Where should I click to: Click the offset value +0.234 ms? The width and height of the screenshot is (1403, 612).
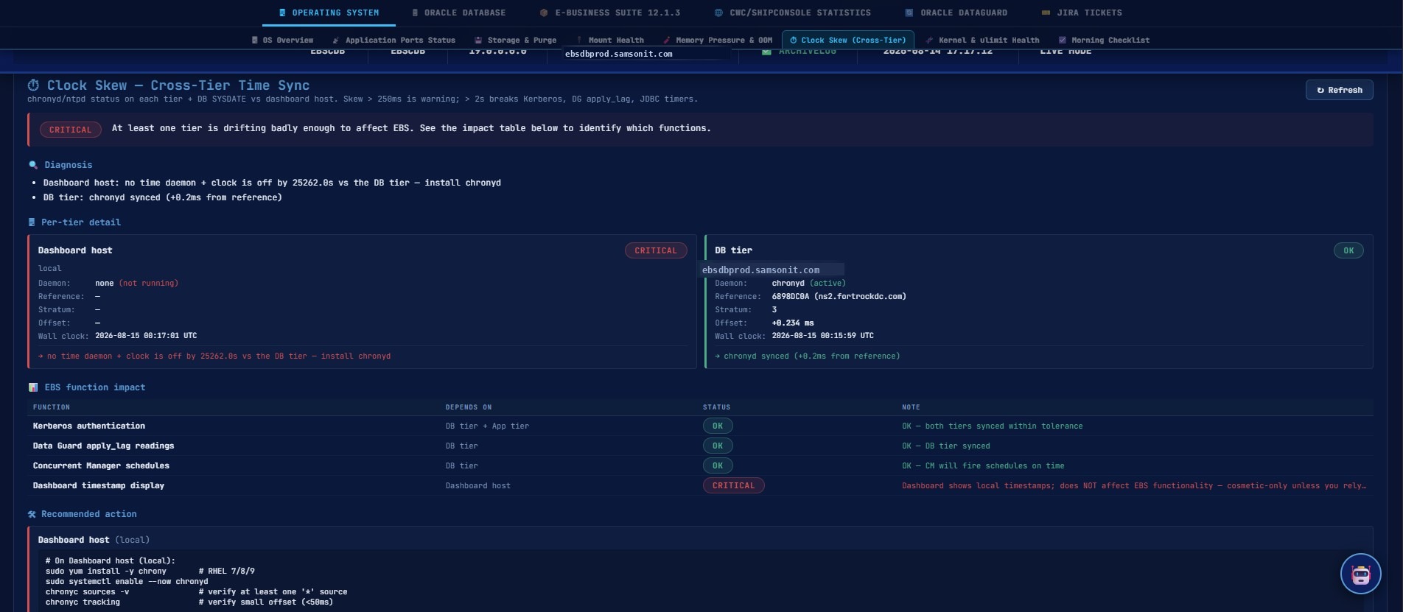pos(793,323)
